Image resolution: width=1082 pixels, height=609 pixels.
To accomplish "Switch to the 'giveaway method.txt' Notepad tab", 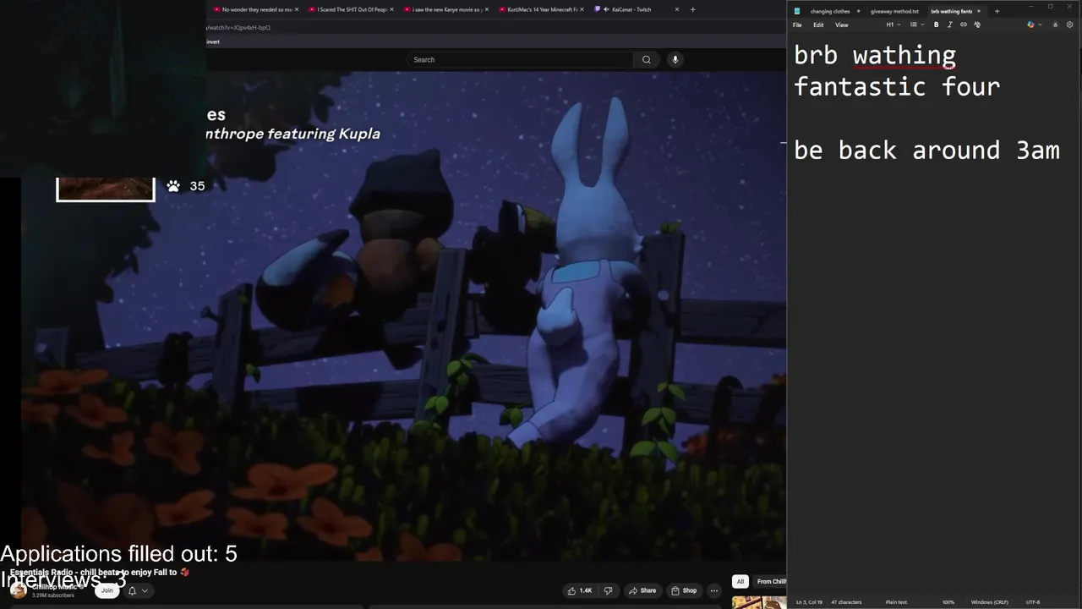I will click(x=894, y=11).
